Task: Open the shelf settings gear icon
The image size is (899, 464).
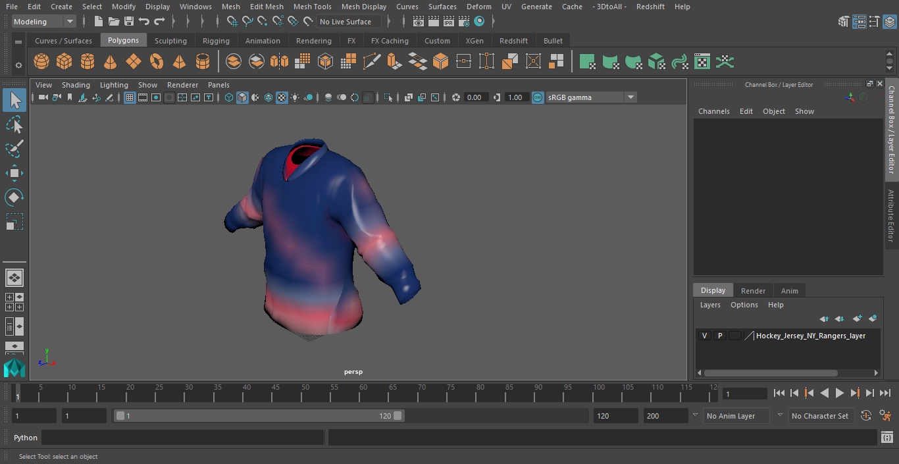Action: [x=18, y=65]
